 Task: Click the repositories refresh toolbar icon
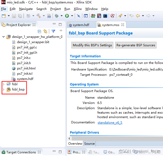(x=113, y=16)
